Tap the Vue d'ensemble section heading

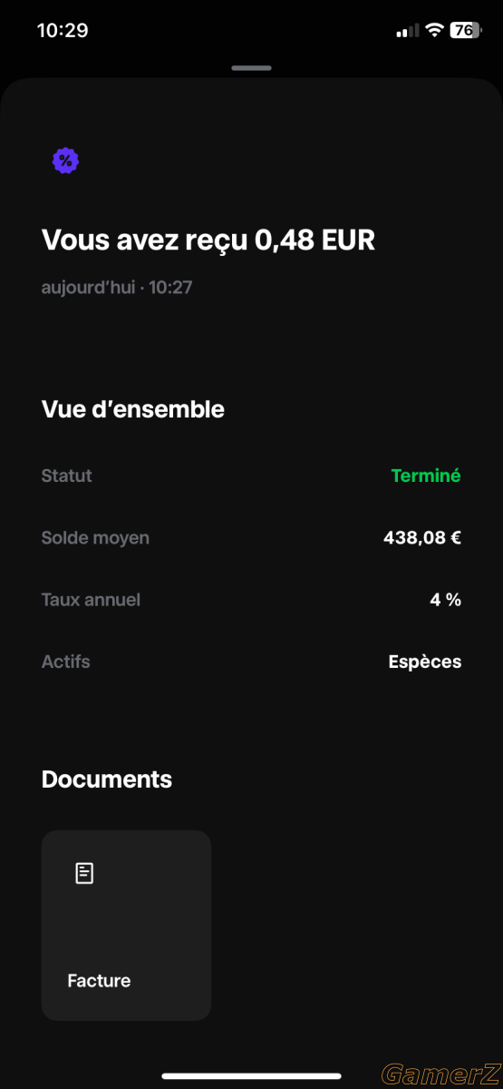point(133,409)
